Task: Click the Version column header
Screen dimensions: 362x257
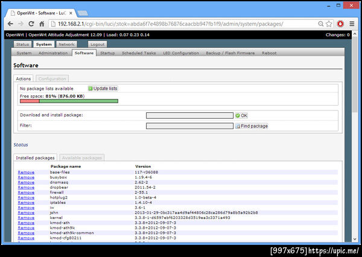Action: tap(143, 167)
